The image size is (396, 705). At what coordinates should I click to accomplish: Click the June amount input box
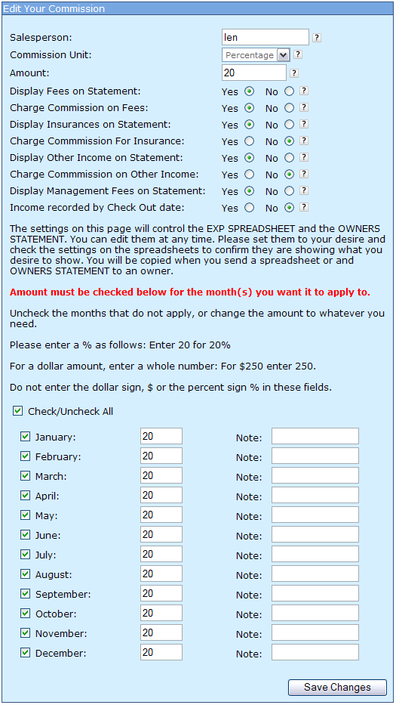coord(161,534)
